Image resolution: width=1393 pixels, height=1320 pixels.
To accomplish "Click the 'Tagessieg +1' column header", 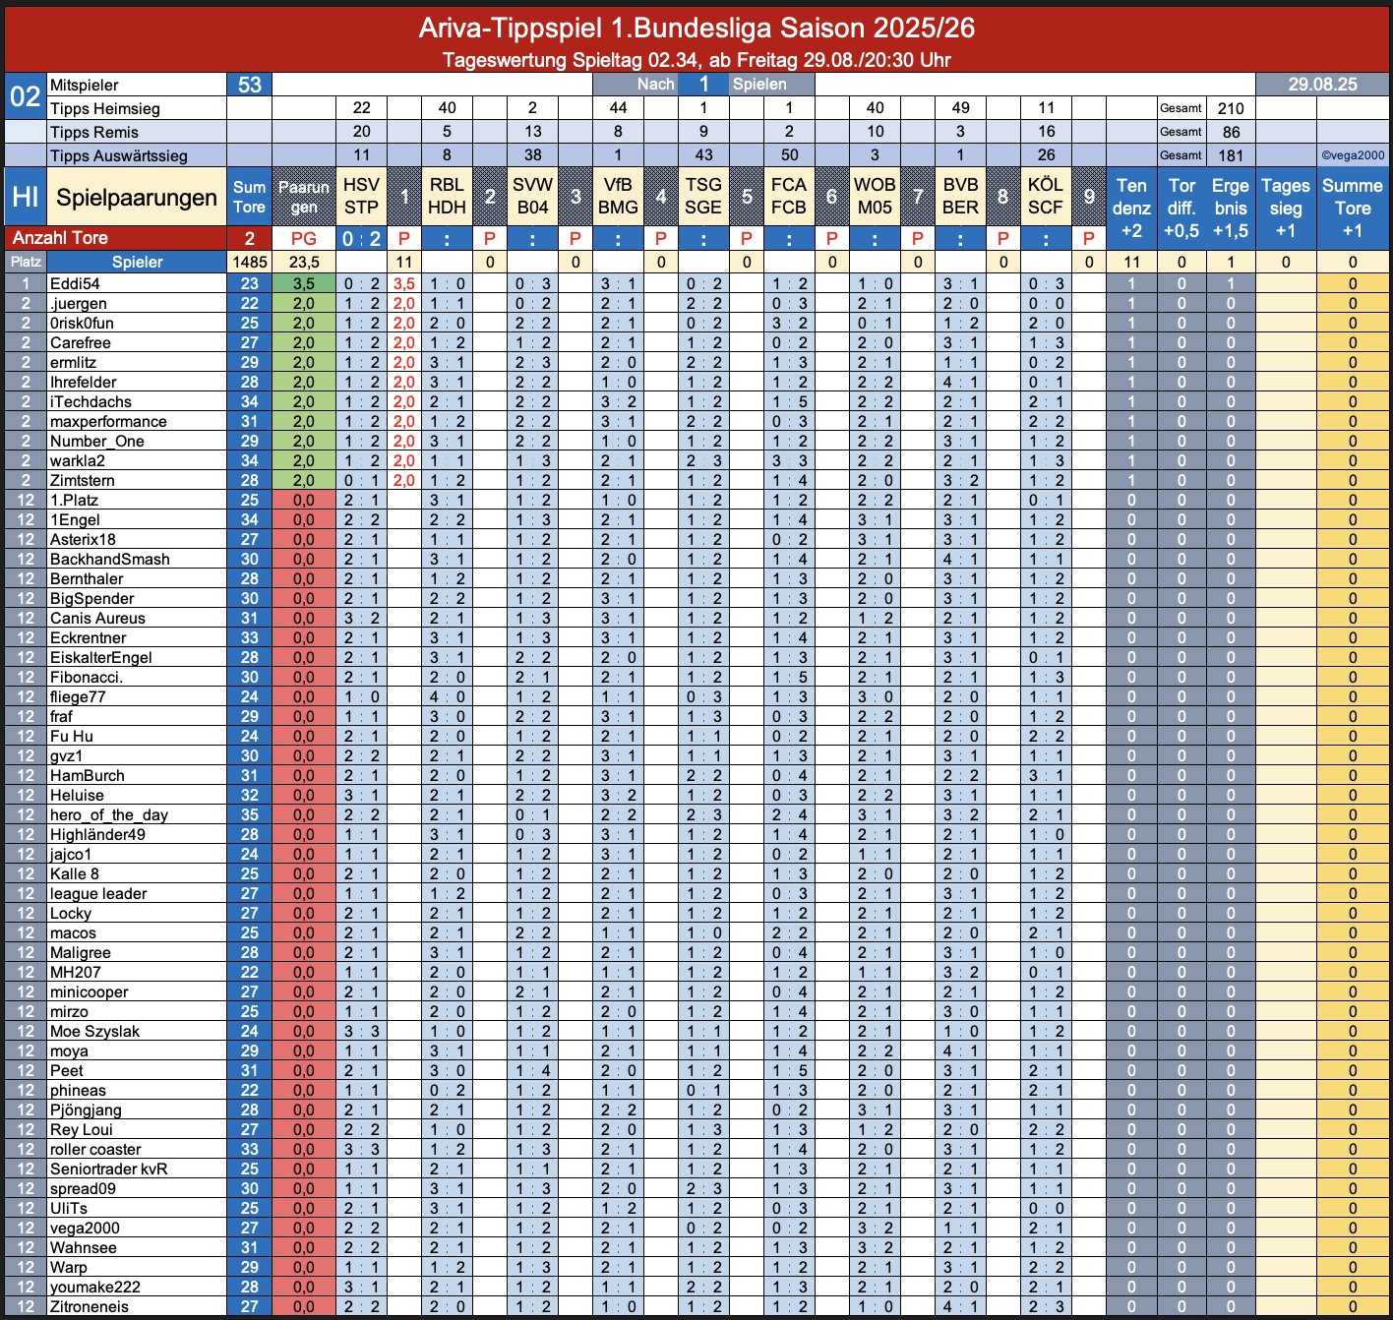I will [x=1286, y=209].
